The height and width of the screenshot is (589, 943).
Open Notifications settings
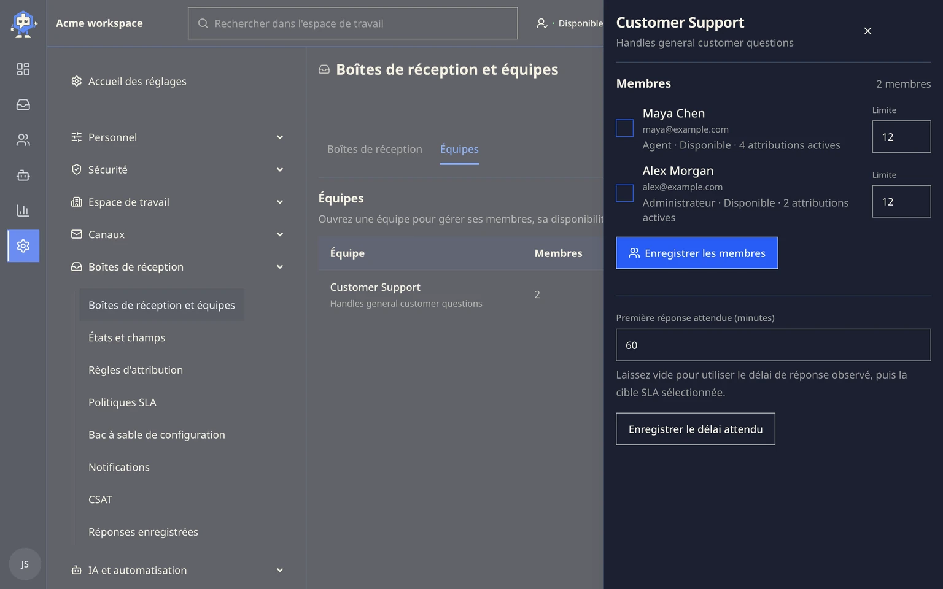(x=119, y=468)
